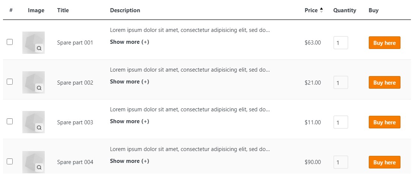Open the Spare part 003 thumbnail image
Screen dimensions: 418x177
click(33, 122)
